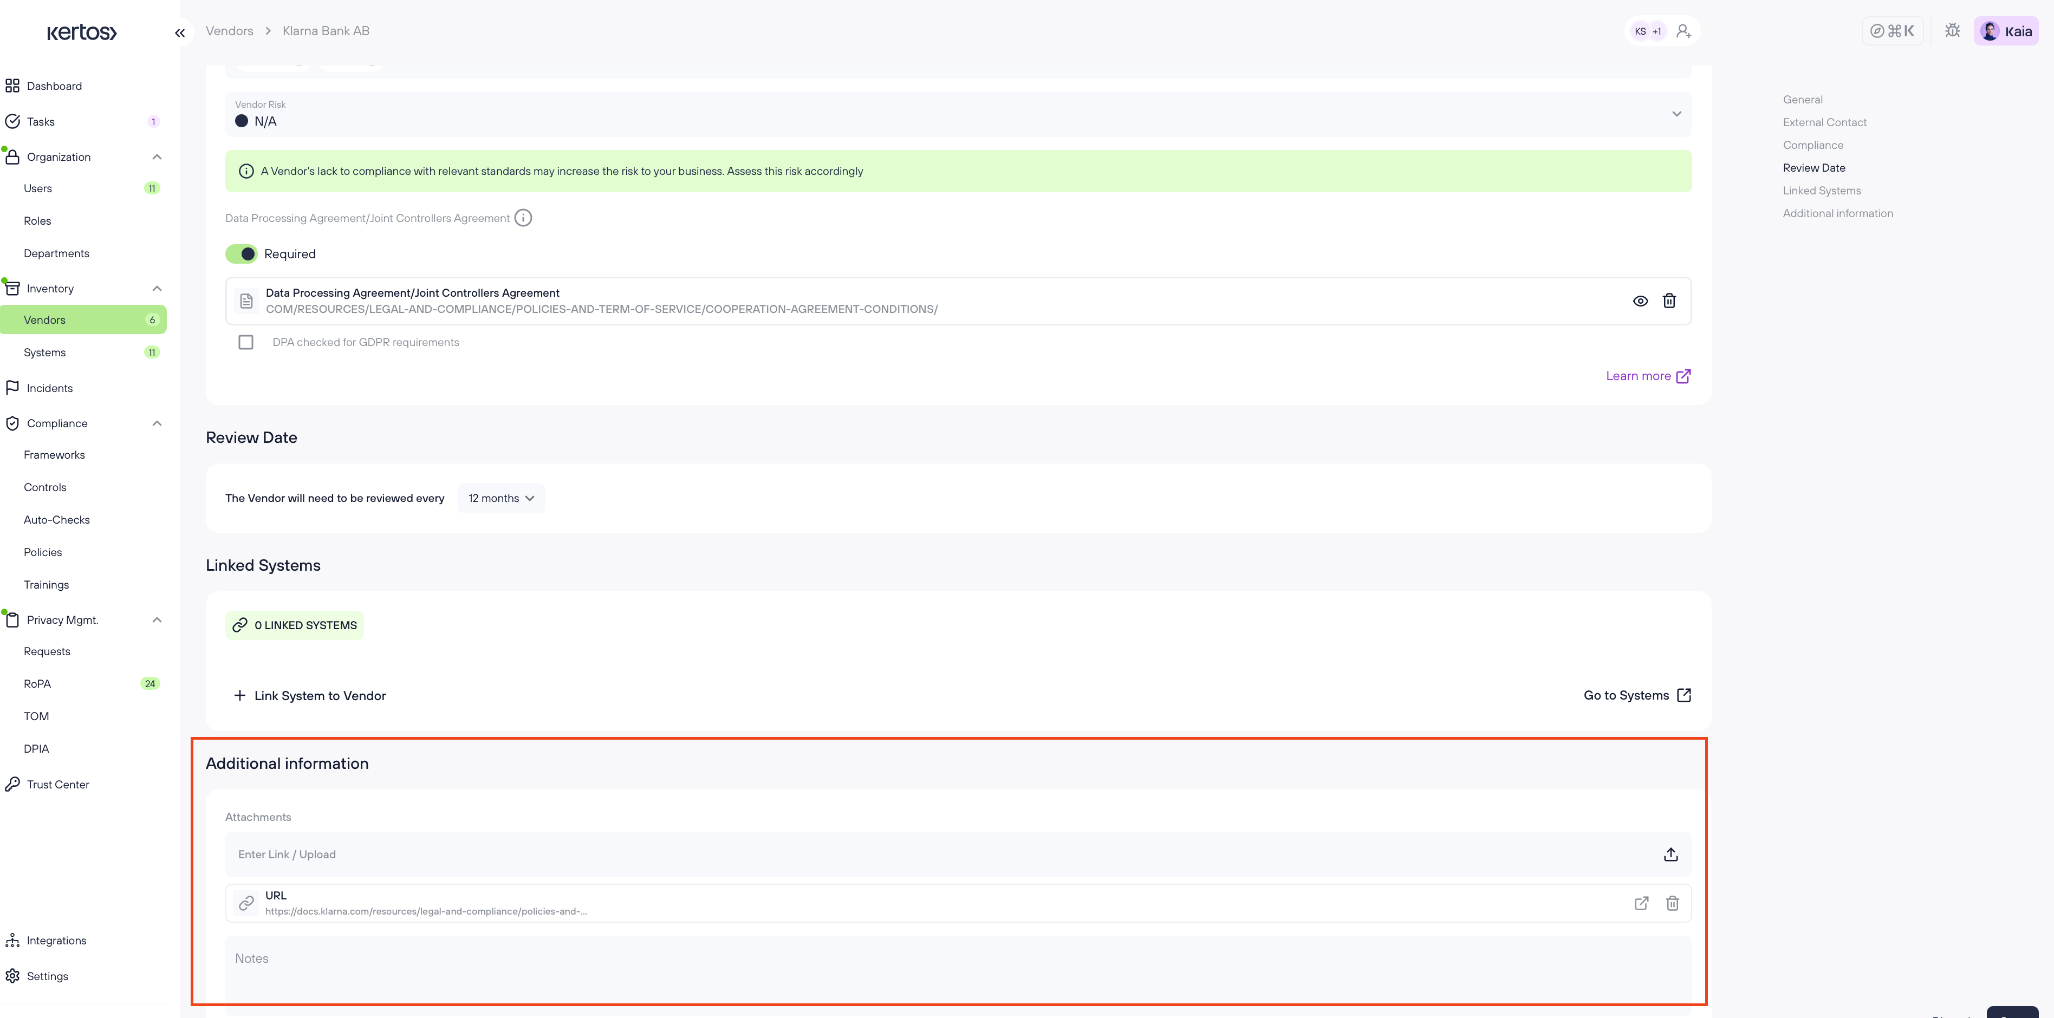This screenshot has width=2054, height=1018.
Task: Open the Klarna URL attachment externally
Action: pos(1641,904)
